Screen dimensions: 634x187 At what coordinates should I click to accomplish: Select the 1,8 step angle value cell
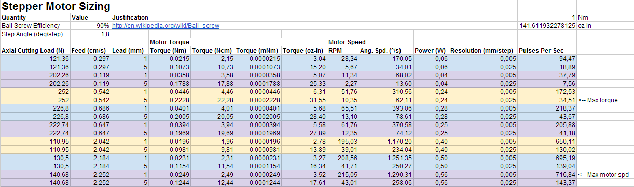coord(90,34)
